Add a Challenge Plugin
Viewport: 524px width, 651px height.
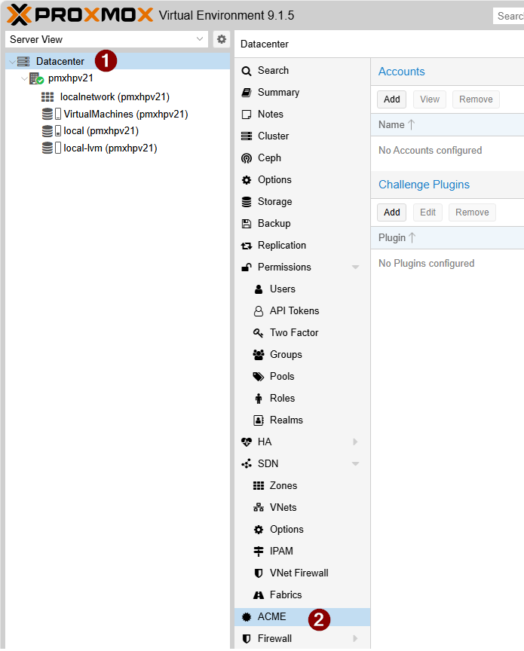(391, 212)
